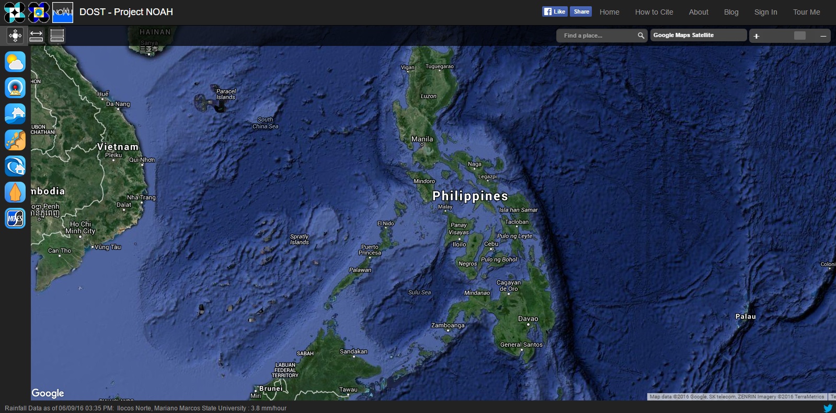The width and height of the screenshot is (836, 413).
Task: Click the Da Nang label
Action: (118, 104)
